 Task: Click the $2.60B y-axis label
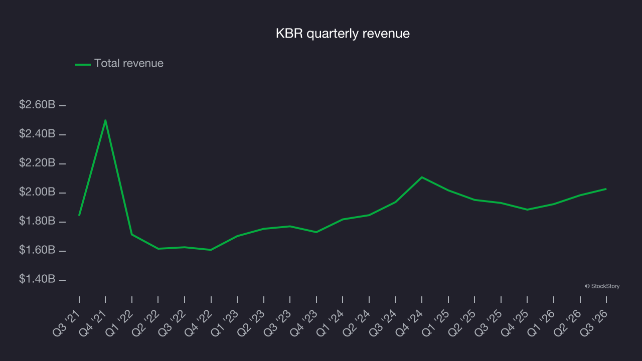(37, 105)
